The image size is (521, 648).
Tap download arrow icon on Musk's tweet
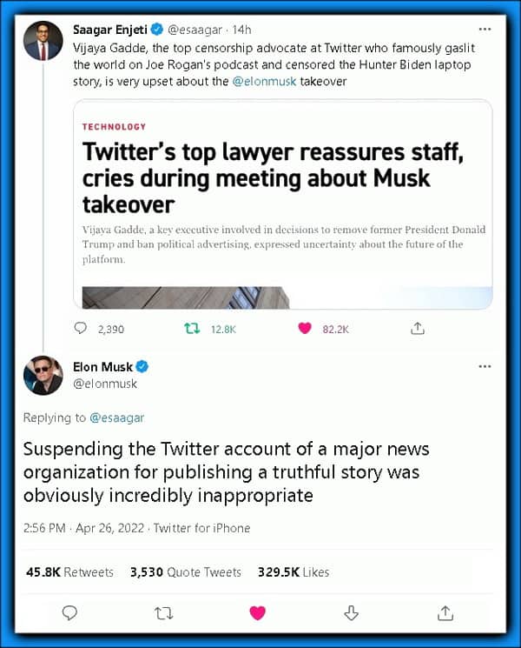click(351, 612)
